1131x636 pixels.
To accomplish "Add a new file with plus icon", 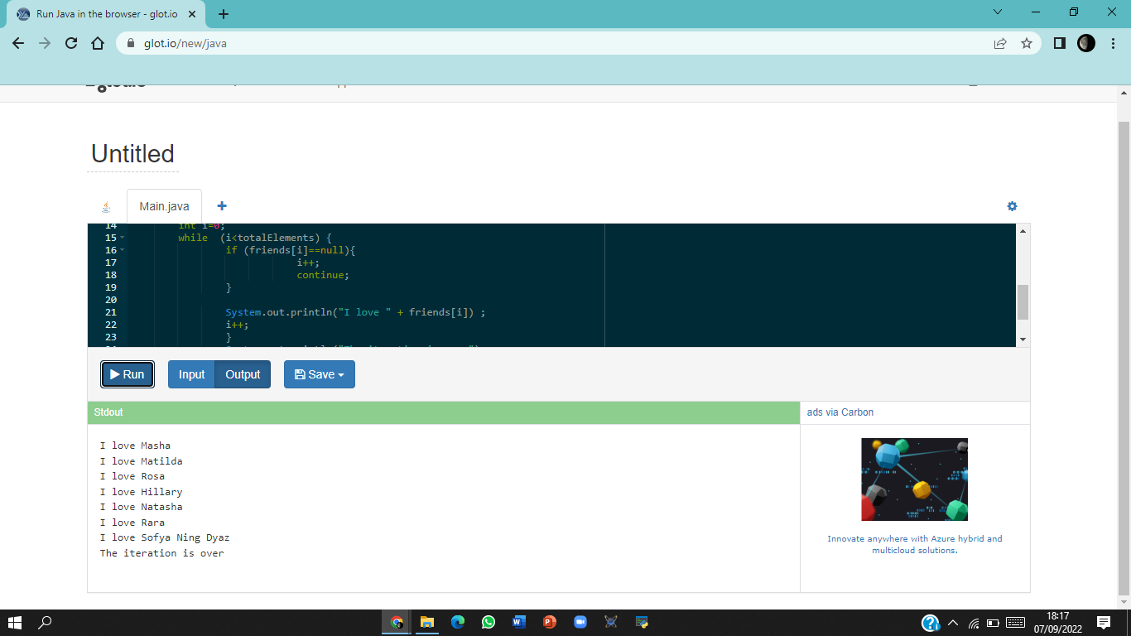I will 222,206.
